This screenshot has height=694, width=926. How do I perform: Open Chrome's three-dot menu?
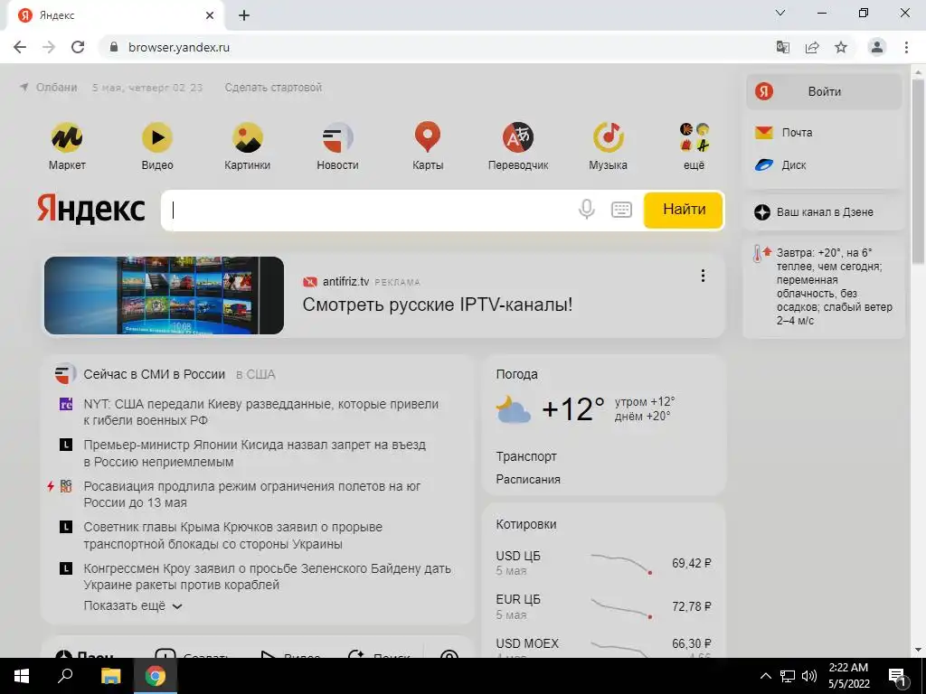pyautogui.click(x=906, y=47)
